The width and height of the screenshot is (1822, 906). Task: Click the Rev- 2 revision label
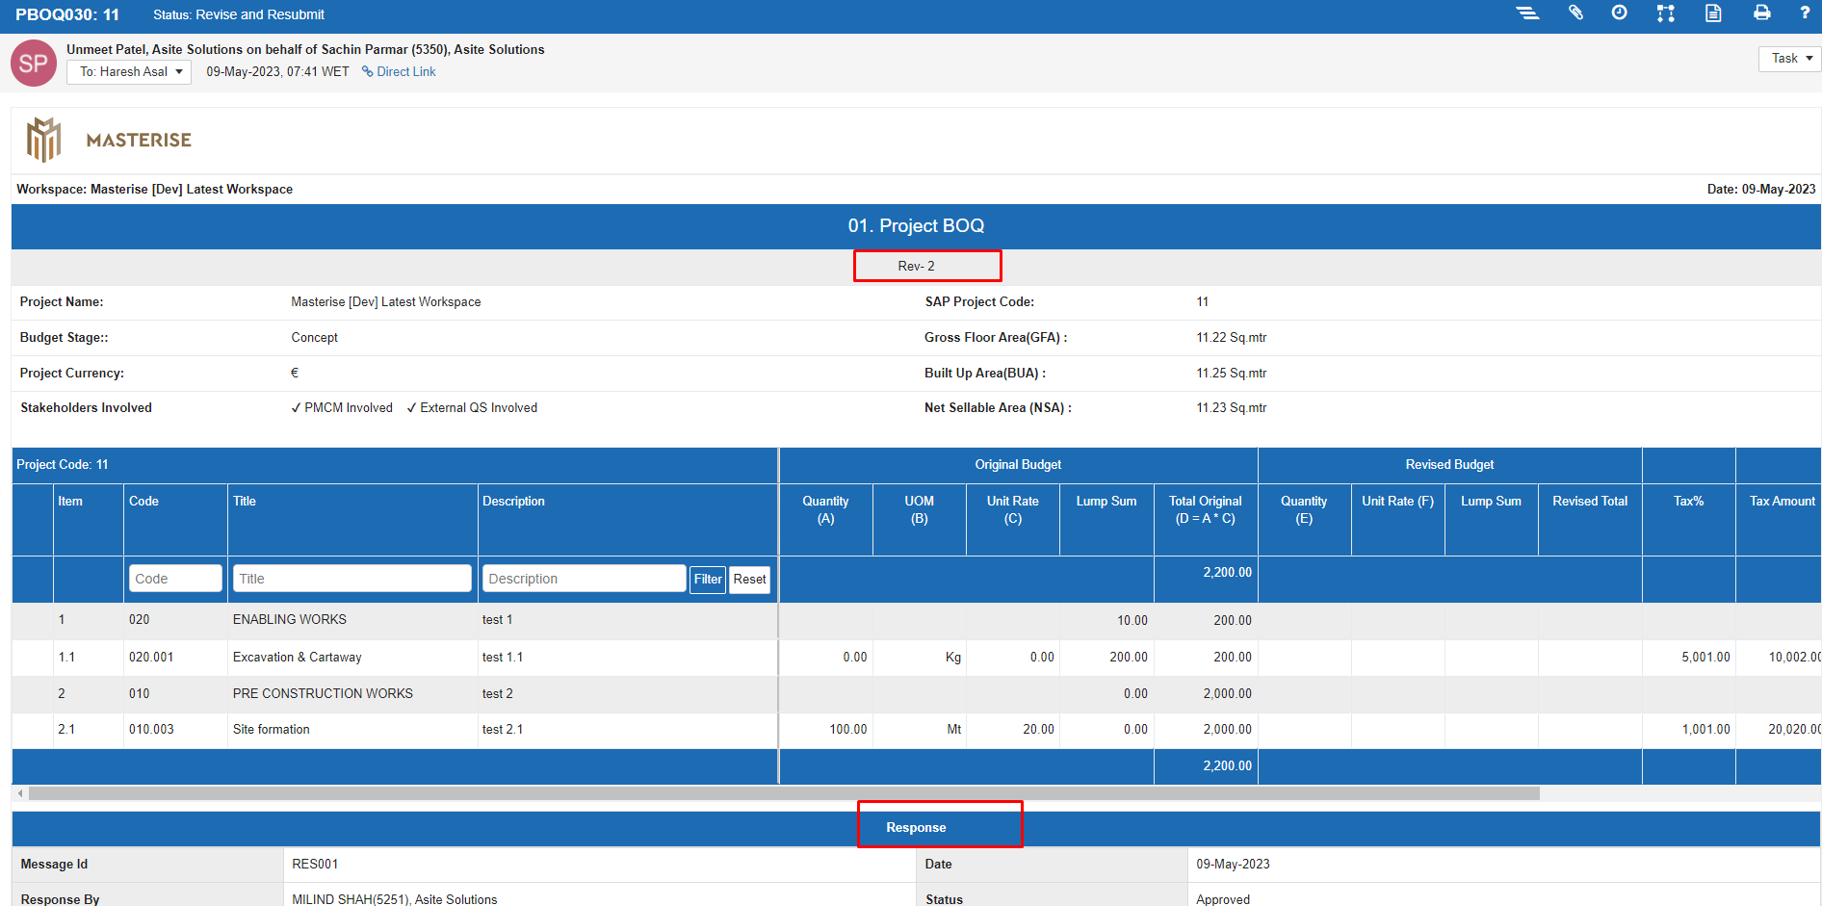tap(916, 267)
